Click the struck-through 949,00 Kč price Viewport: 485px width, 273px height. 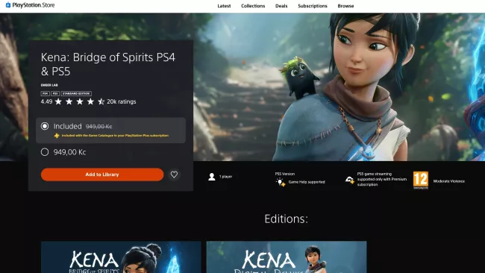98,127
